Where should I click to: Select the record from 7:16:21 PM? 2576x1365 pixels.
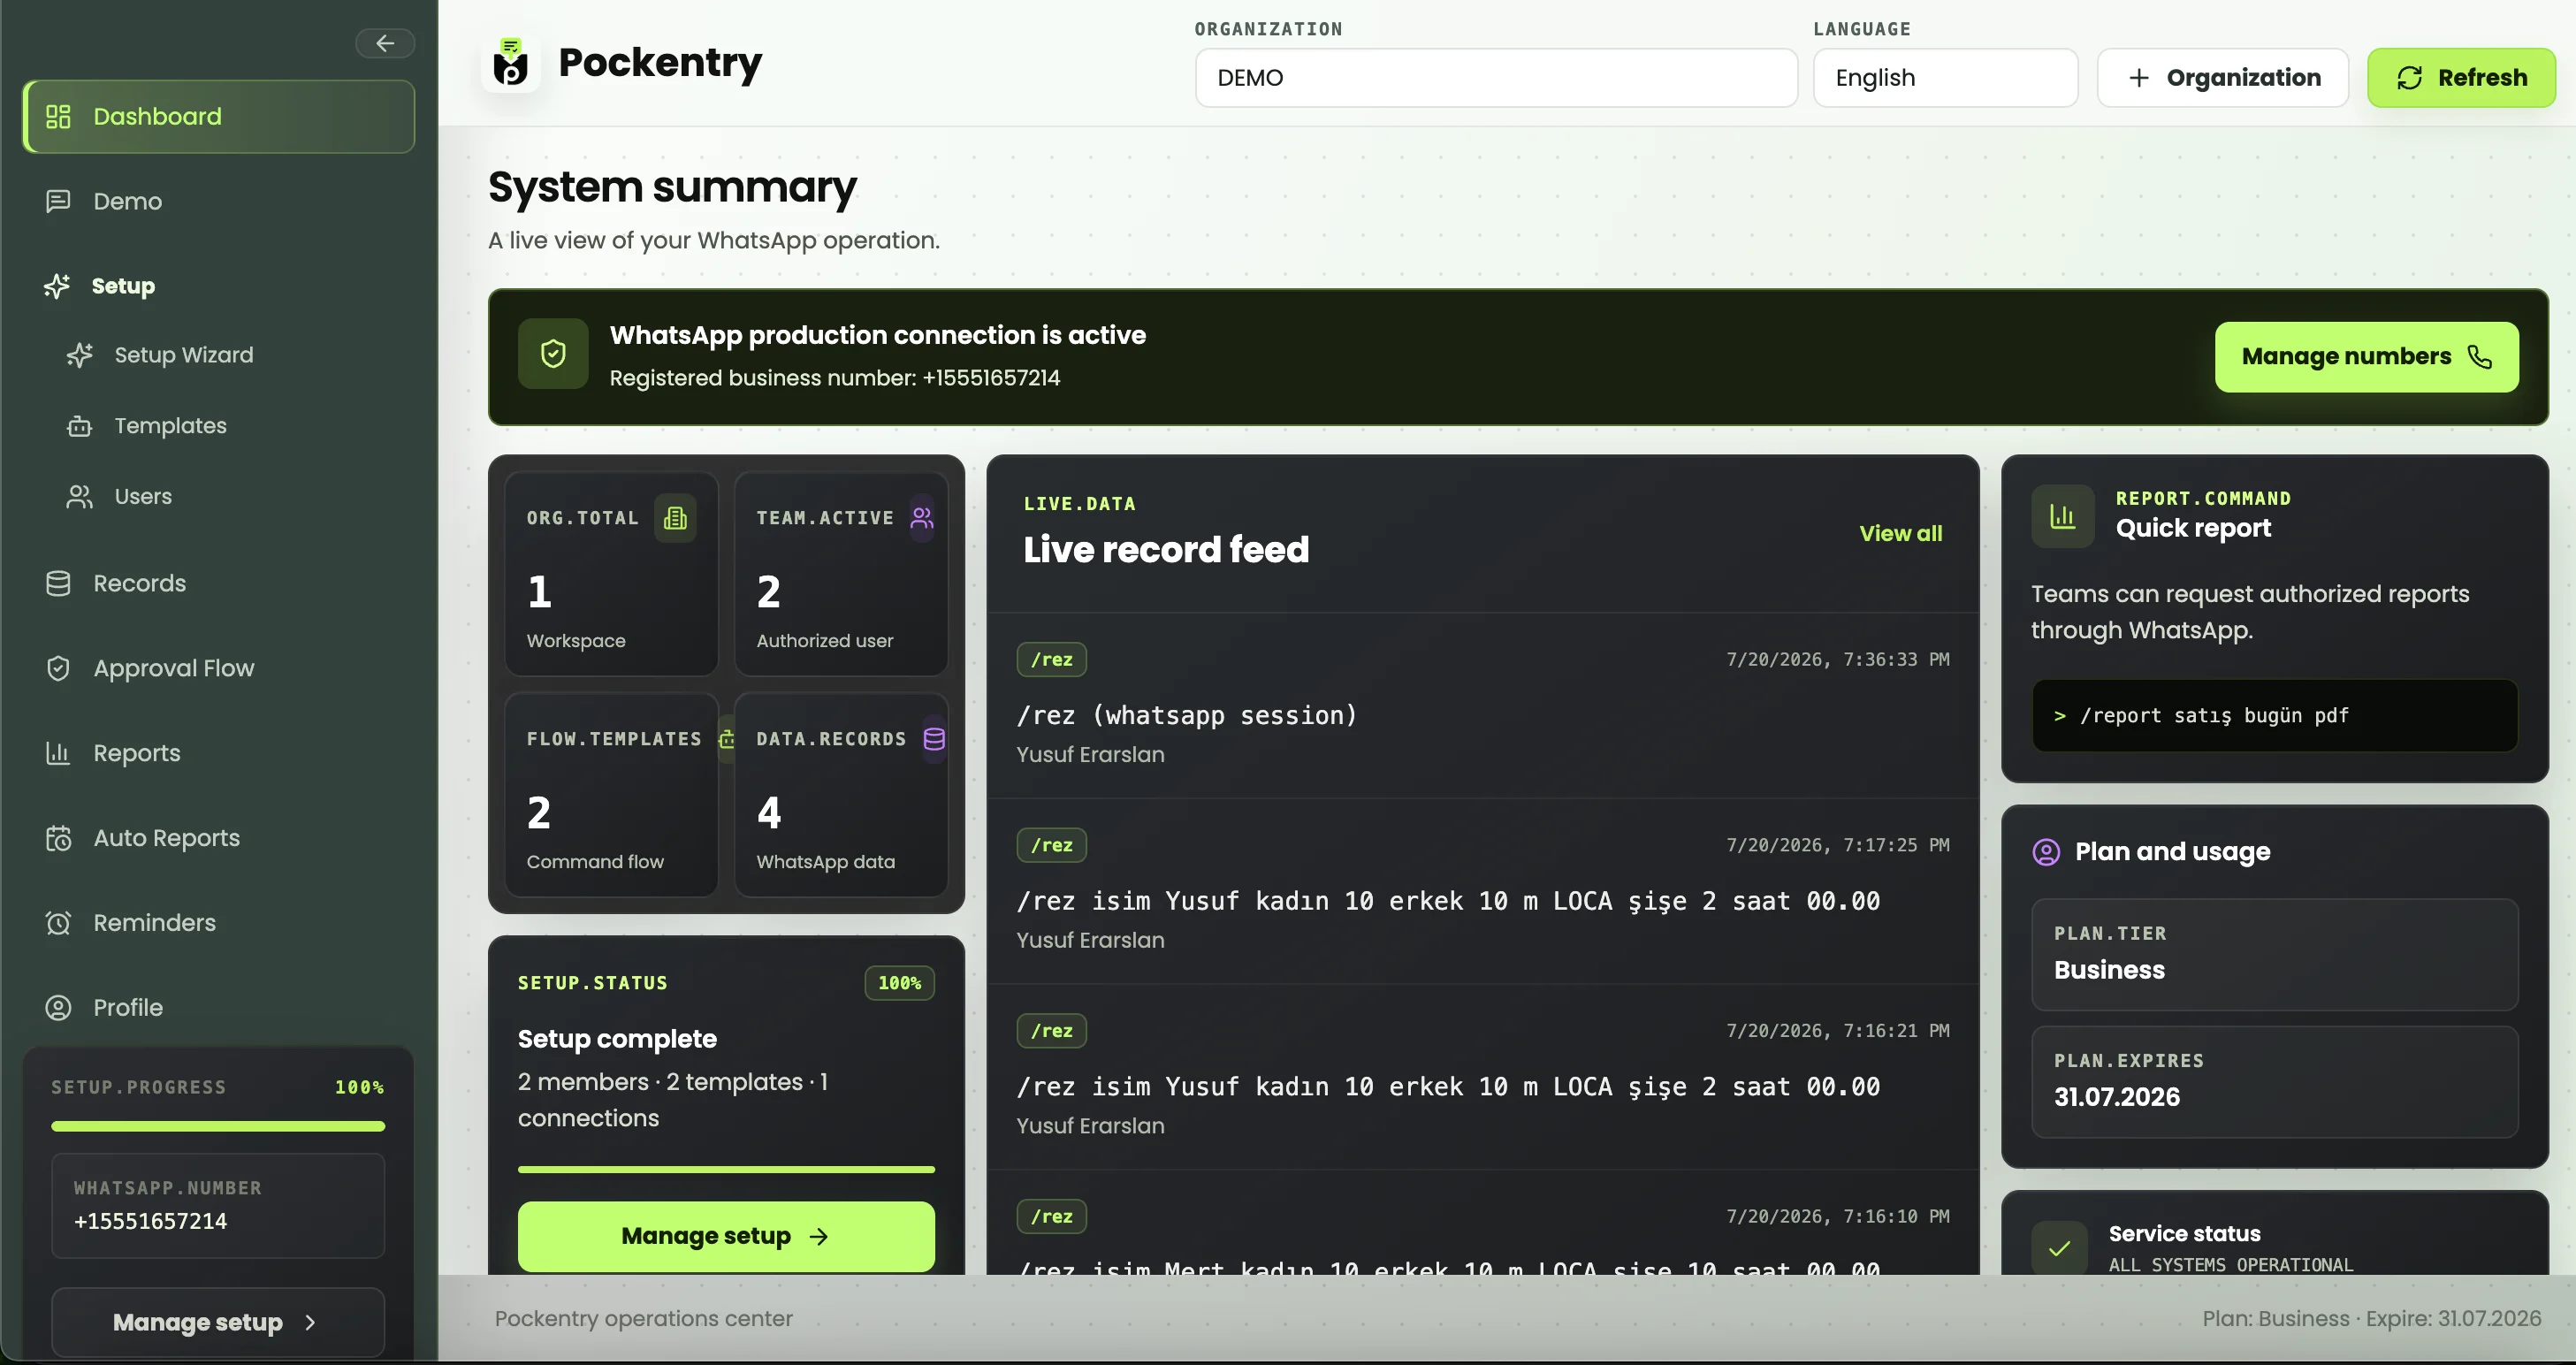coord(1482,1077)
